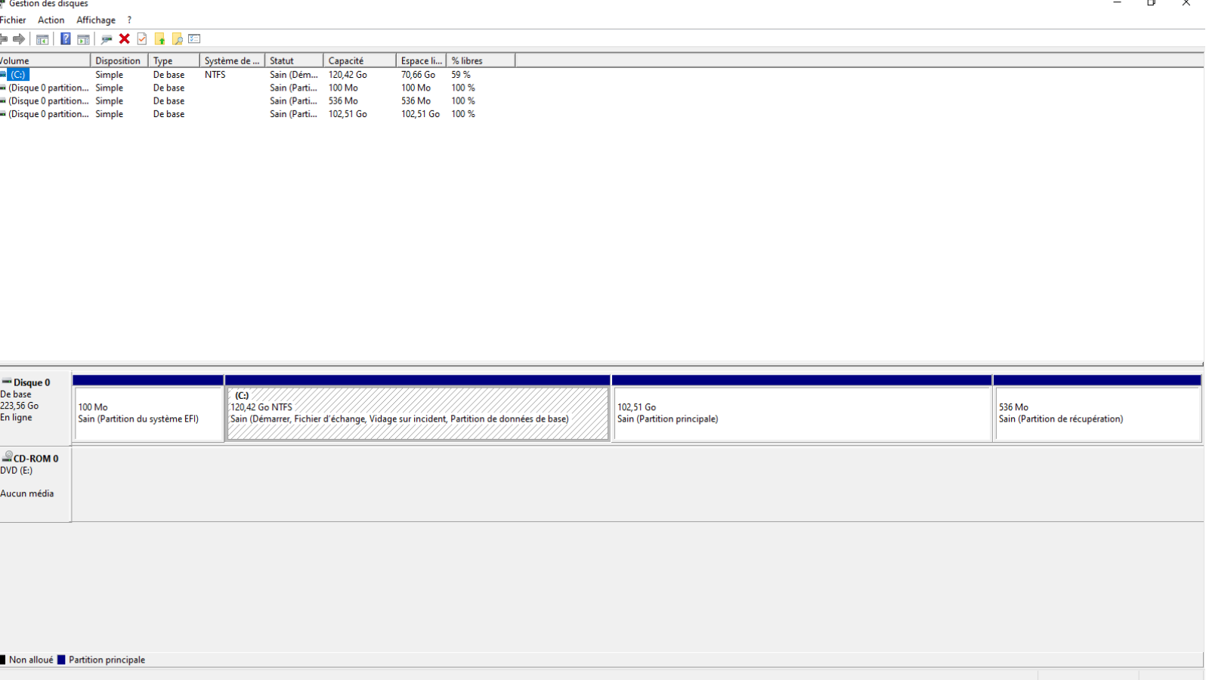1209x680 pixels.
Task: Select the 536 Mo recovery partition block
Action: coord(1097,413)
